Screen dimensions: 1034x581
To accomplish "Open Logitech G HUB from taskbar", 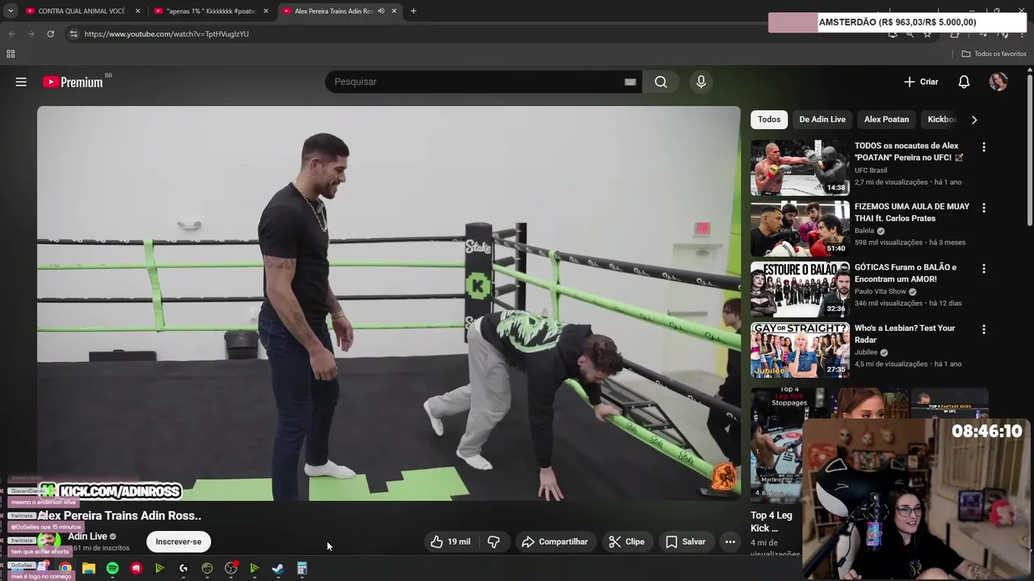I will [183, 568].
